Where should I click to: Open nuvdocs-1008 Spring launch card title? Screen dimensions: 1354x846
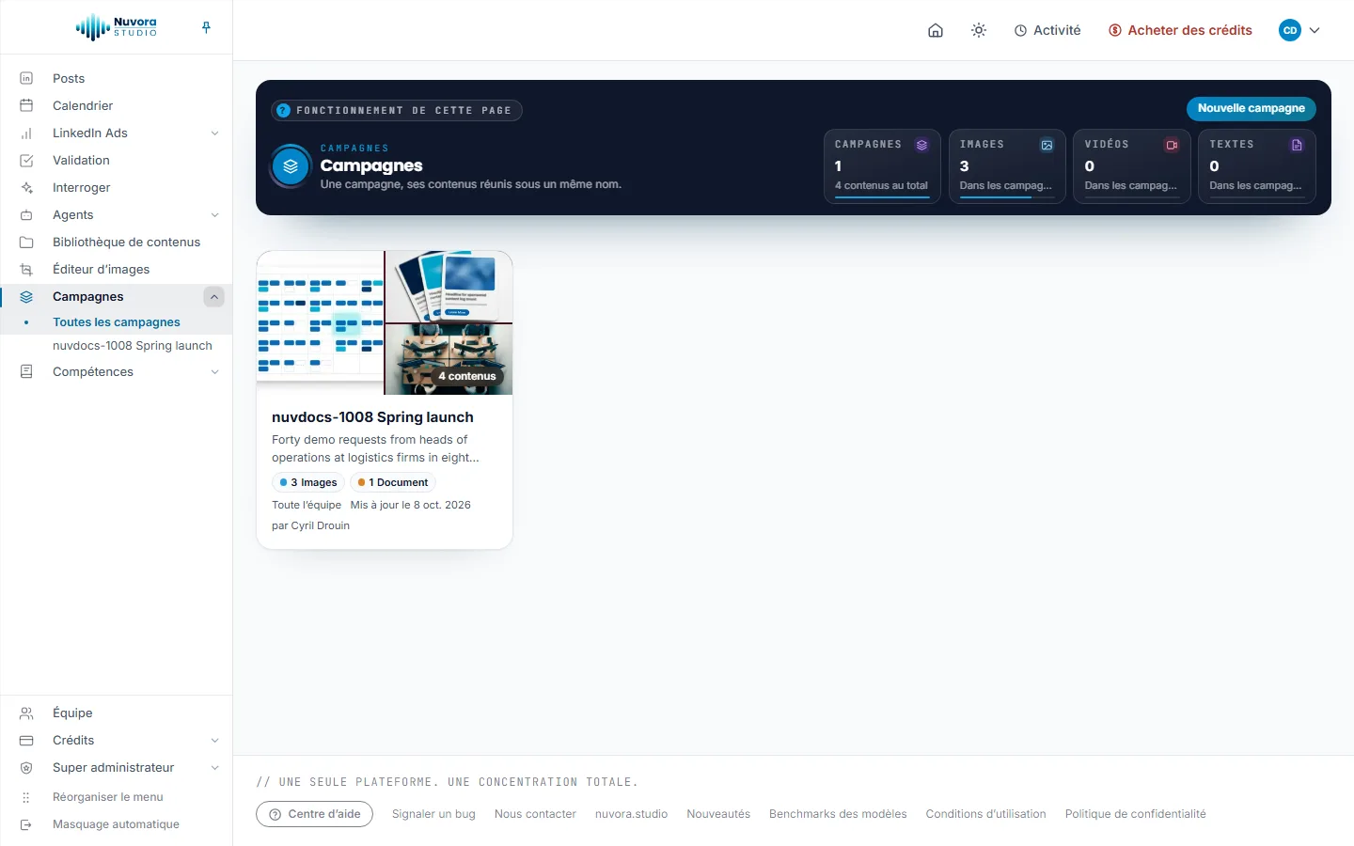click(372, 416)
